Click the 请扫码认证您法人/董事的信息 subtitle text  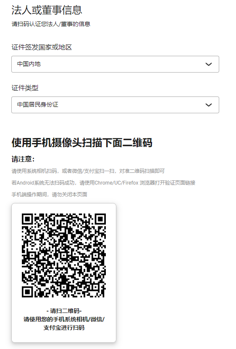(51, 24)
